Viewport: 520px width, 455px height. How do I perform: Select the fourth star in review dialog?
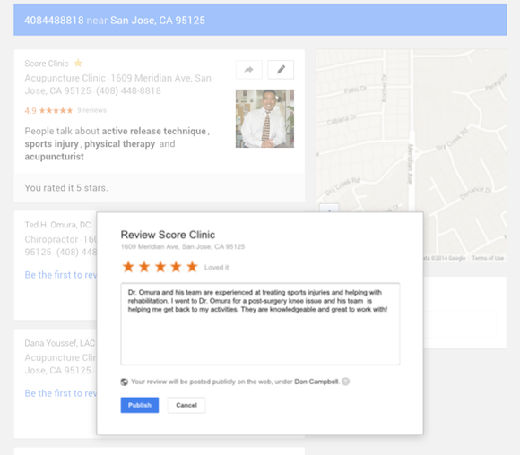pyautogui.click(x=176, y=266)
